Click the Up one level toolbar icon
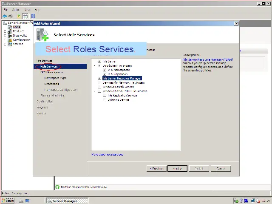Viewport: 272px width, 204px height. [19, 16]
